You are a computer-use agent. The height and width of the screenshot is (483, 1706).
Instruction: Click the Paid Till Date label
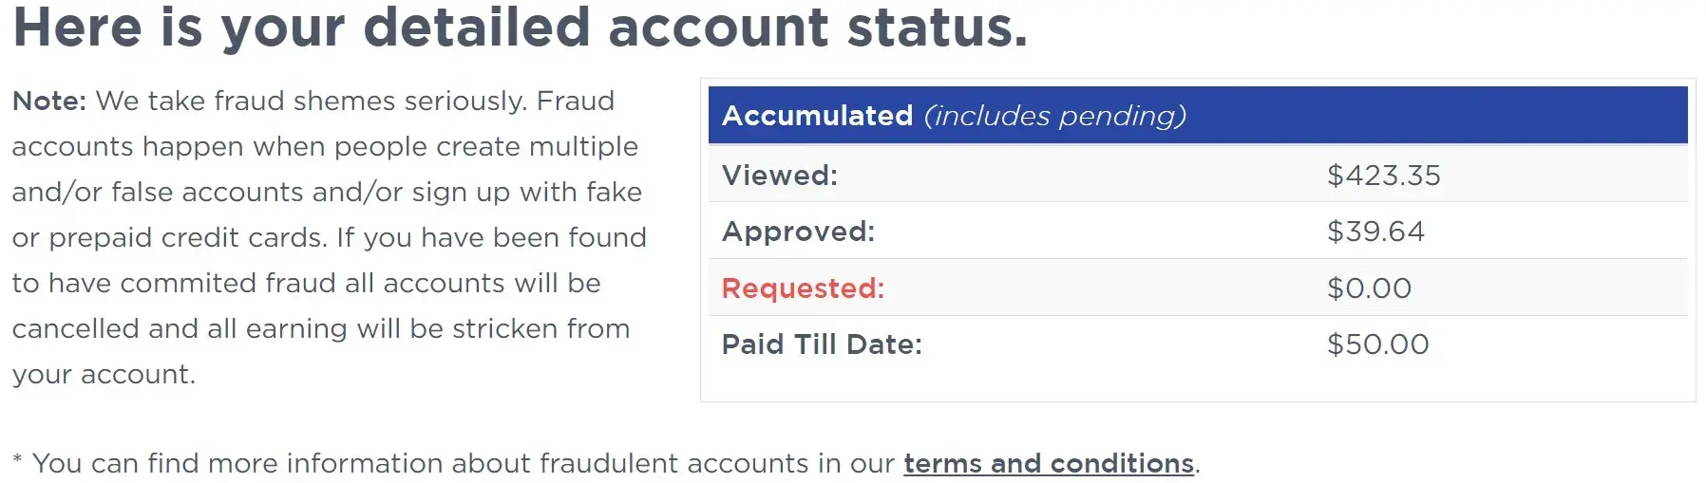coord(822,344)
